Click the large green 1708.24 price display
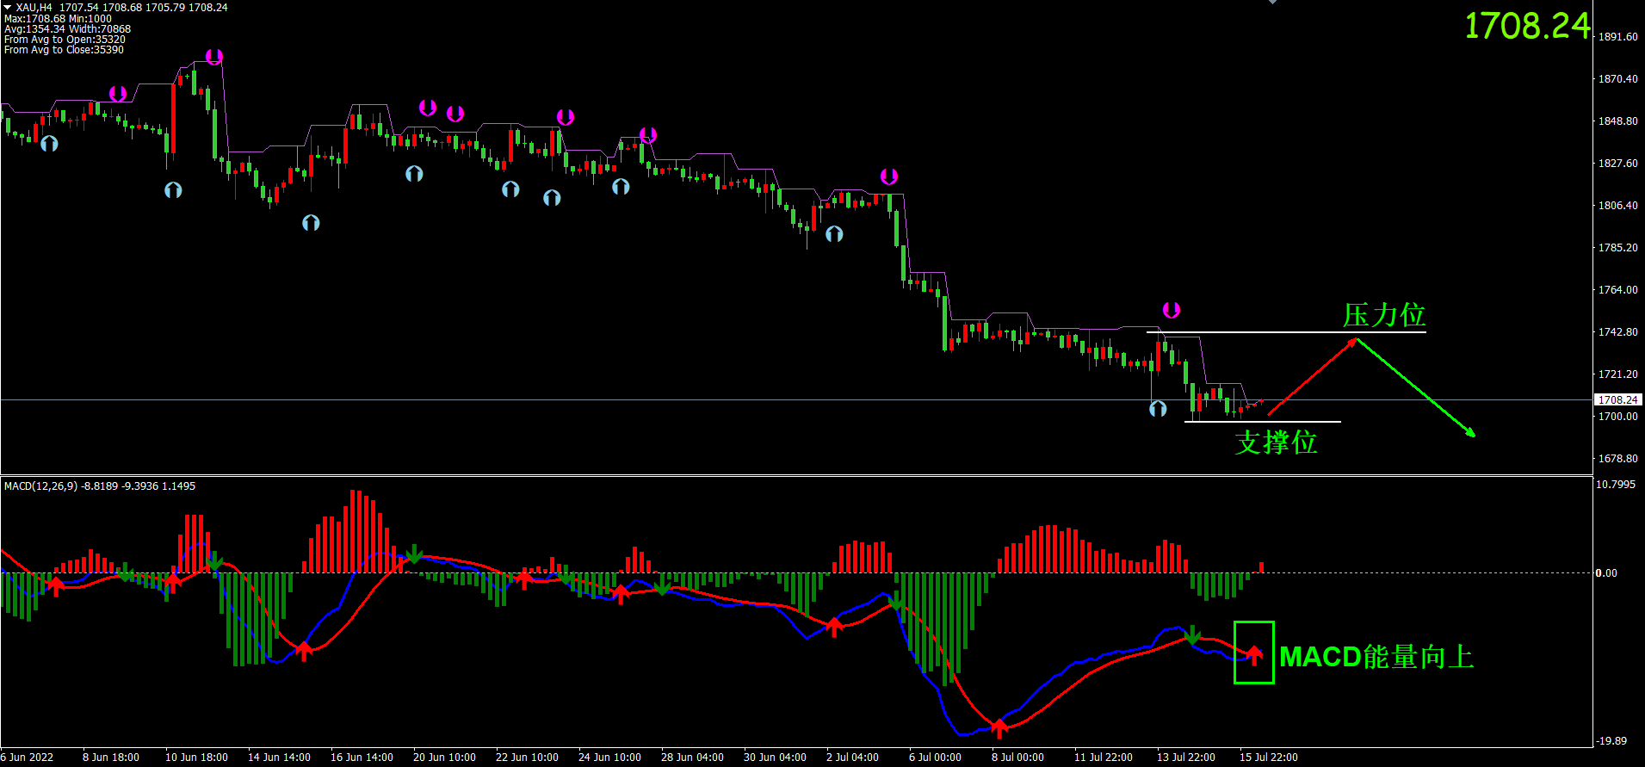This screenshot has width=1645, height=767. (x=1527, y=26)
